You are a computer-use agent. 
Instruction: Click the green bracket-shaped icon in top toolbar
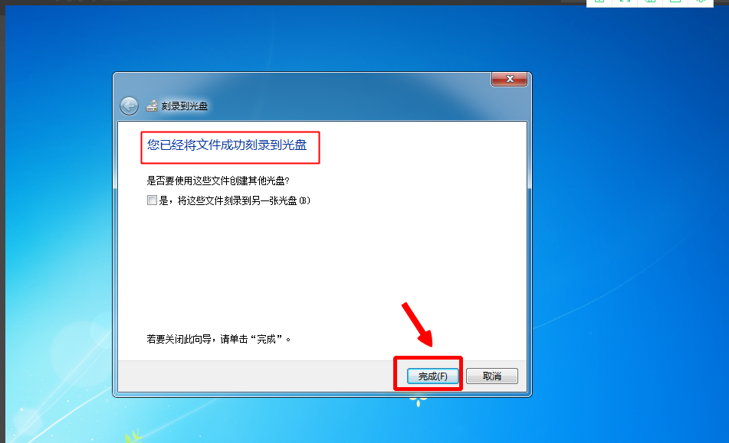pos(625,2)
